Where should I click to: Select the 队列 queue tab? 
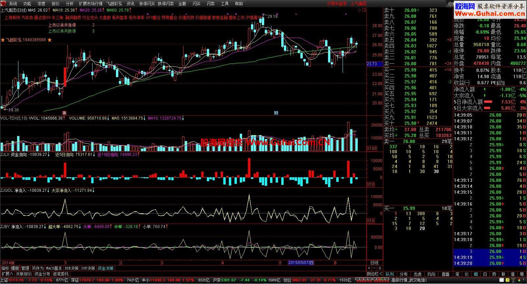(390, 274)
